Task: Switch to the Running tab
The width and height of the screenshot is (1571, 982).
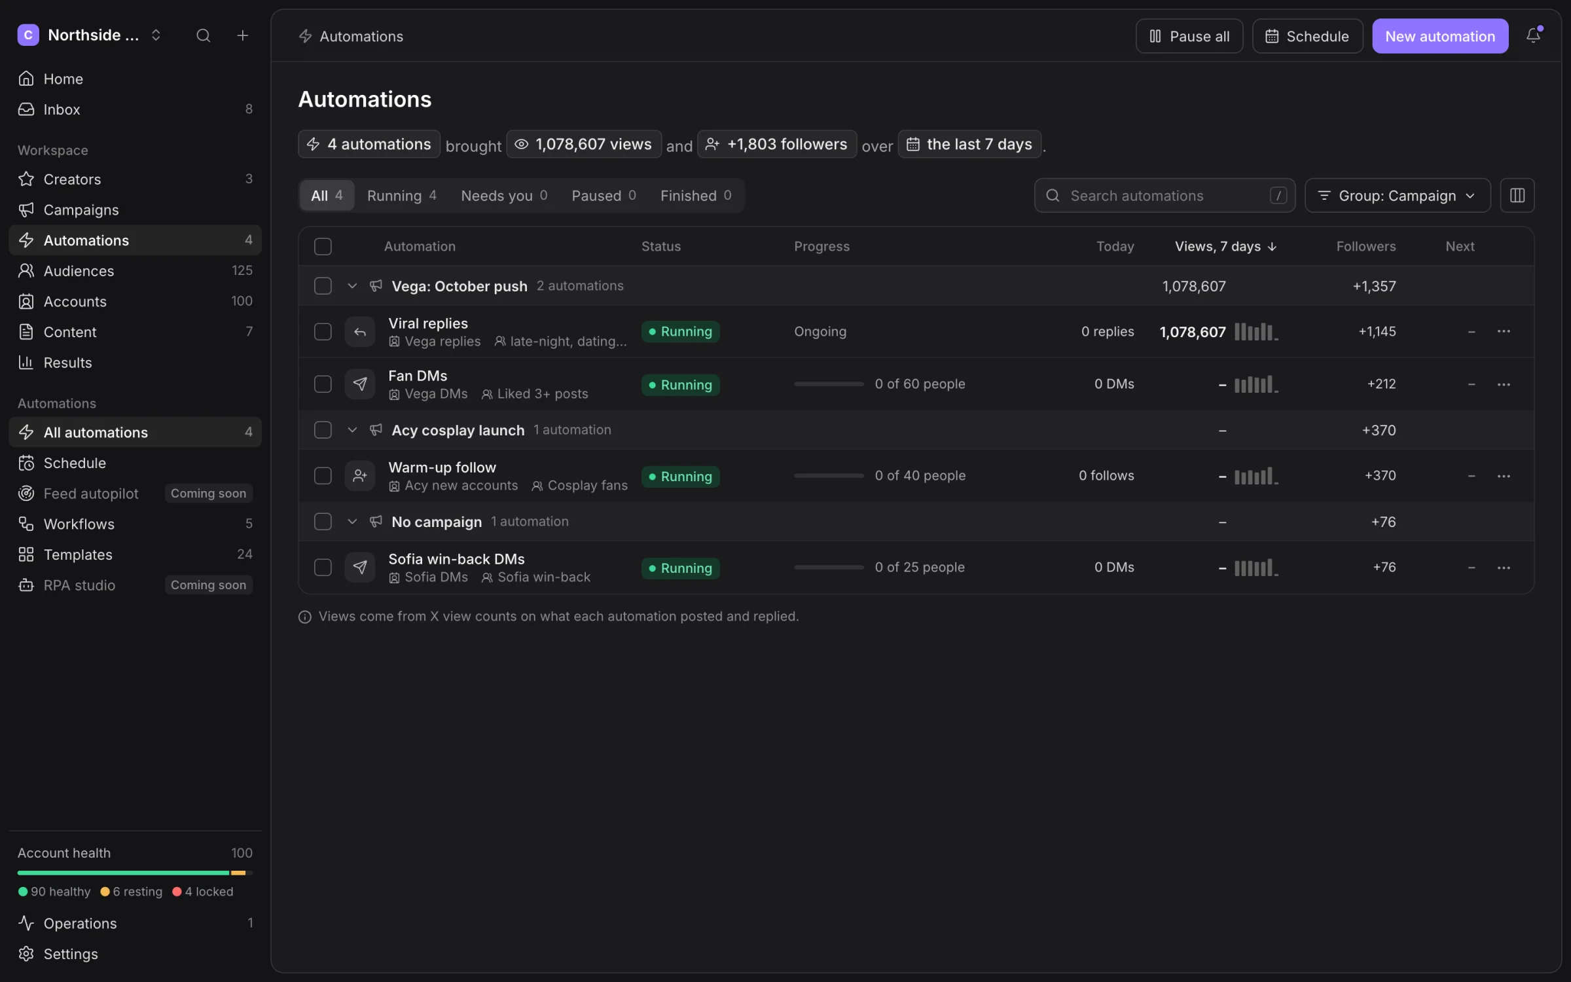Action: [x=401, y=195]
